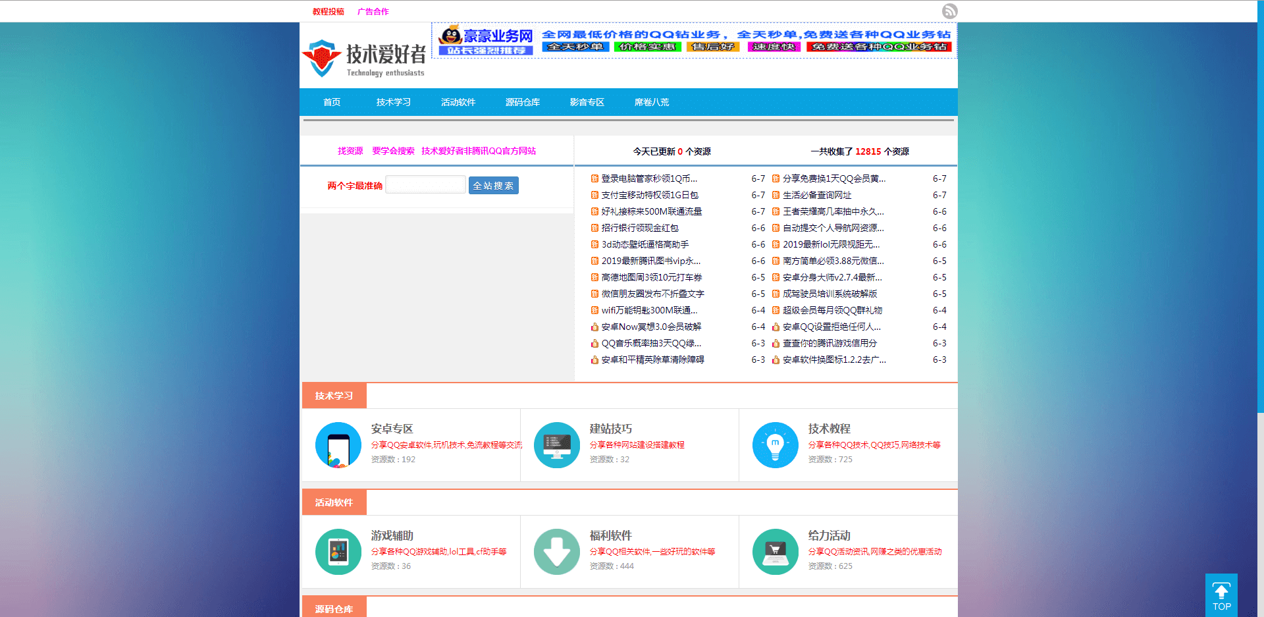Click the 安卓专区 phone icon
This screenshot has width=1264, height=617.
338,445
